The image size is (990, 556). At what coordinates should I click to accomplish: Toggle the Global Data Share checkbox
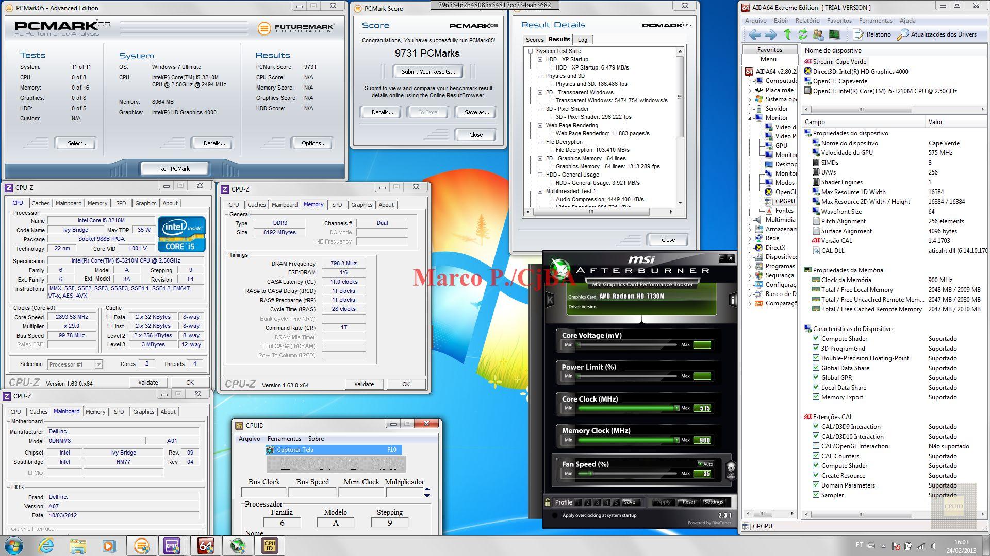click(x=816, y=368)
